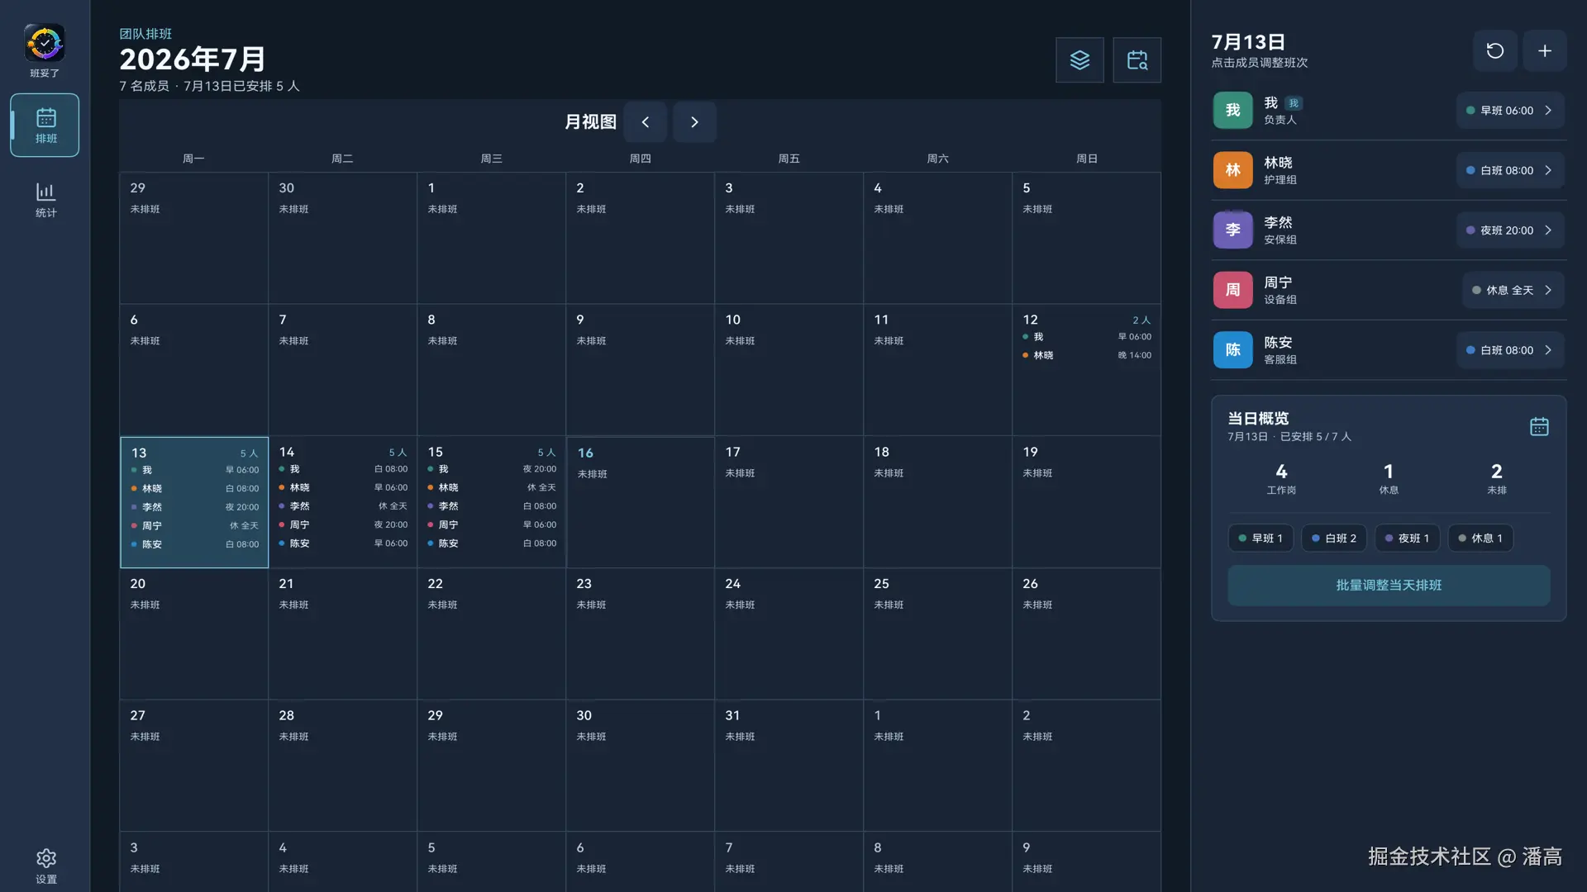Image resolution: width=1587 pixels, height=892 pixels.
Task: Click the green 我 avatar
Action: [x=1232, y=110]
